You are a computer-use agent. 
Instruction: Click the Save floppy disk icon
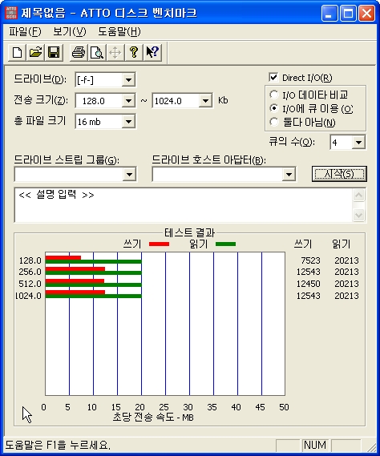pos(54,53)
